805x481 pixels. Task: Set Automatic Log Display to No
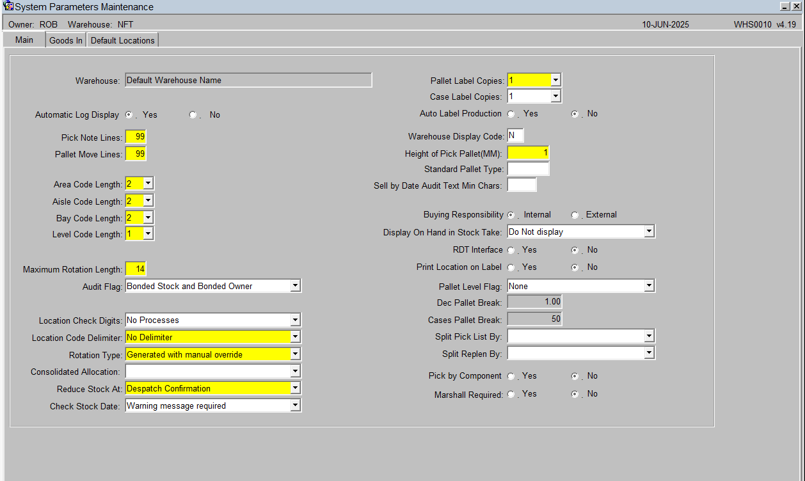coord(193,115)
